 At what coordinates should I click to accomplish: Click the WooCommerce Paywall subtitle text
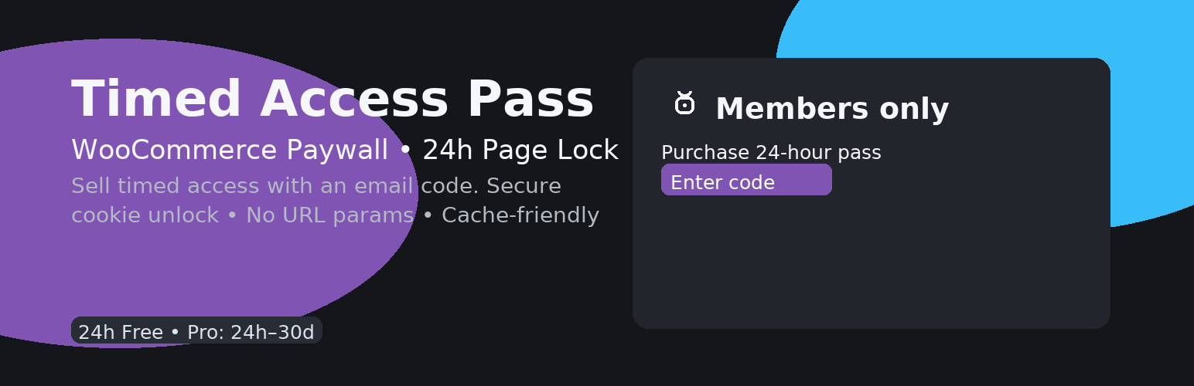coord(230,150)
